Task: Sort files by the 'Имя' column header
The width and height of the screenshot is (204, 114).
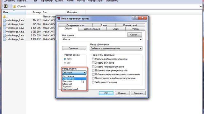Action: (x=14, y=12)
